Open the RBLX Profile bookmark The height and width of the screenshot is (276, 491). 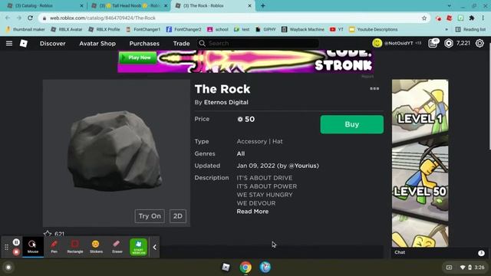click(x=104, y=29)
